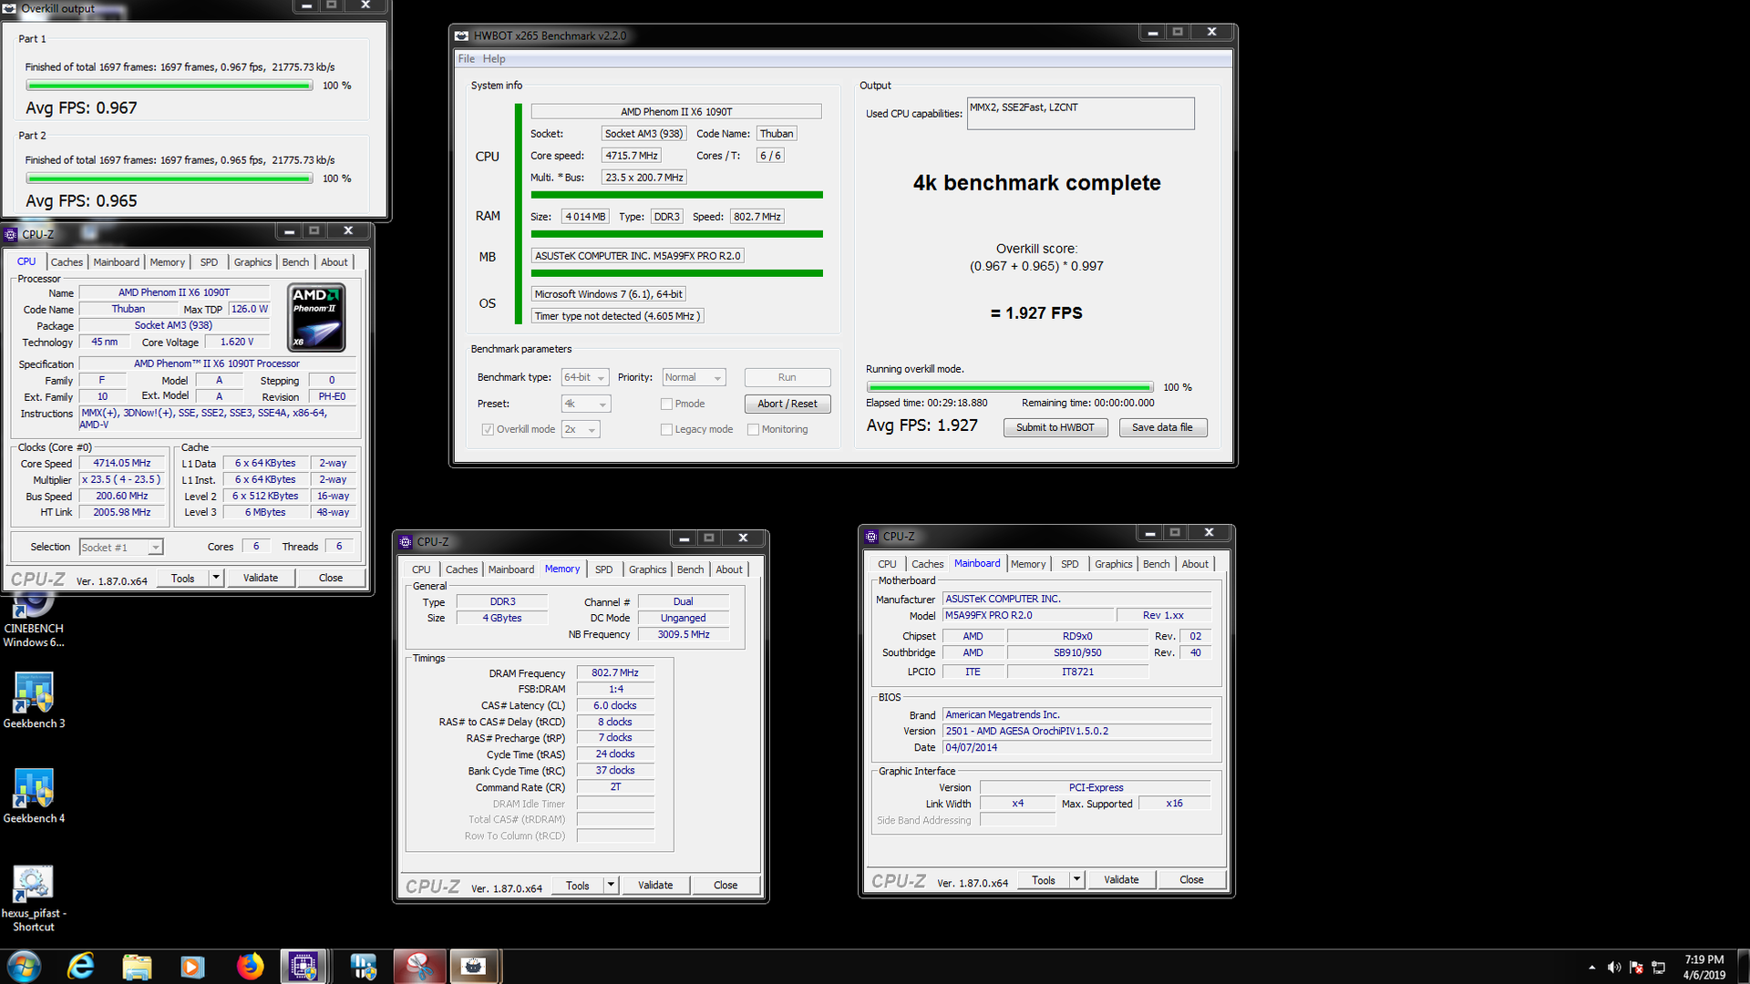Click the Used CPU capabilities text box
1750x984 pixels.
(x=1080, y=114)
